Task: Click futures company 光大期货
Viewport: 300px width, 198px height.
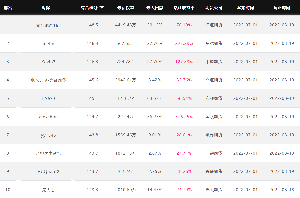Action: pos(214,190)
